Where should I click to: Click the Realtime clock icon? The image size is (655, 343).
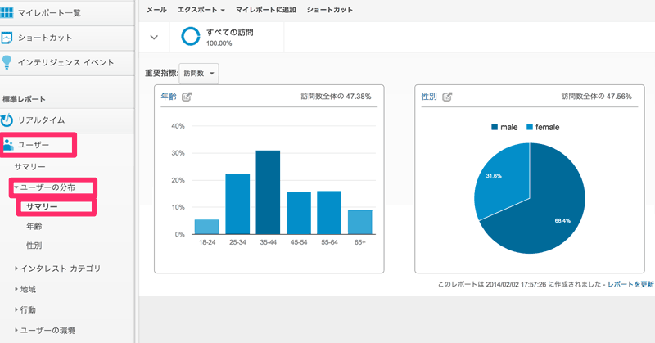pos(7,120)
